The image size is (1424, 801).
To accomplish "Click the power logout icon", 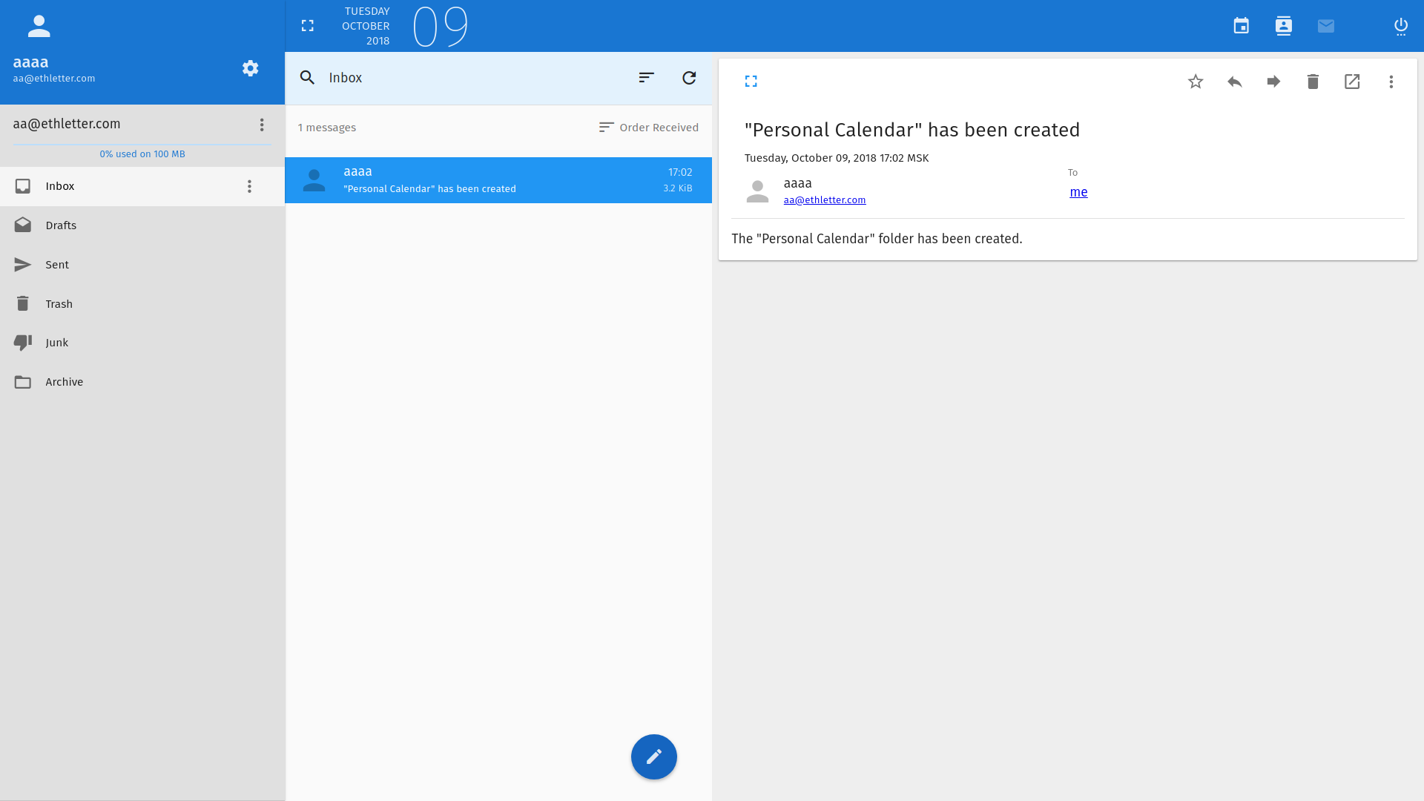I will point(1400,26).
